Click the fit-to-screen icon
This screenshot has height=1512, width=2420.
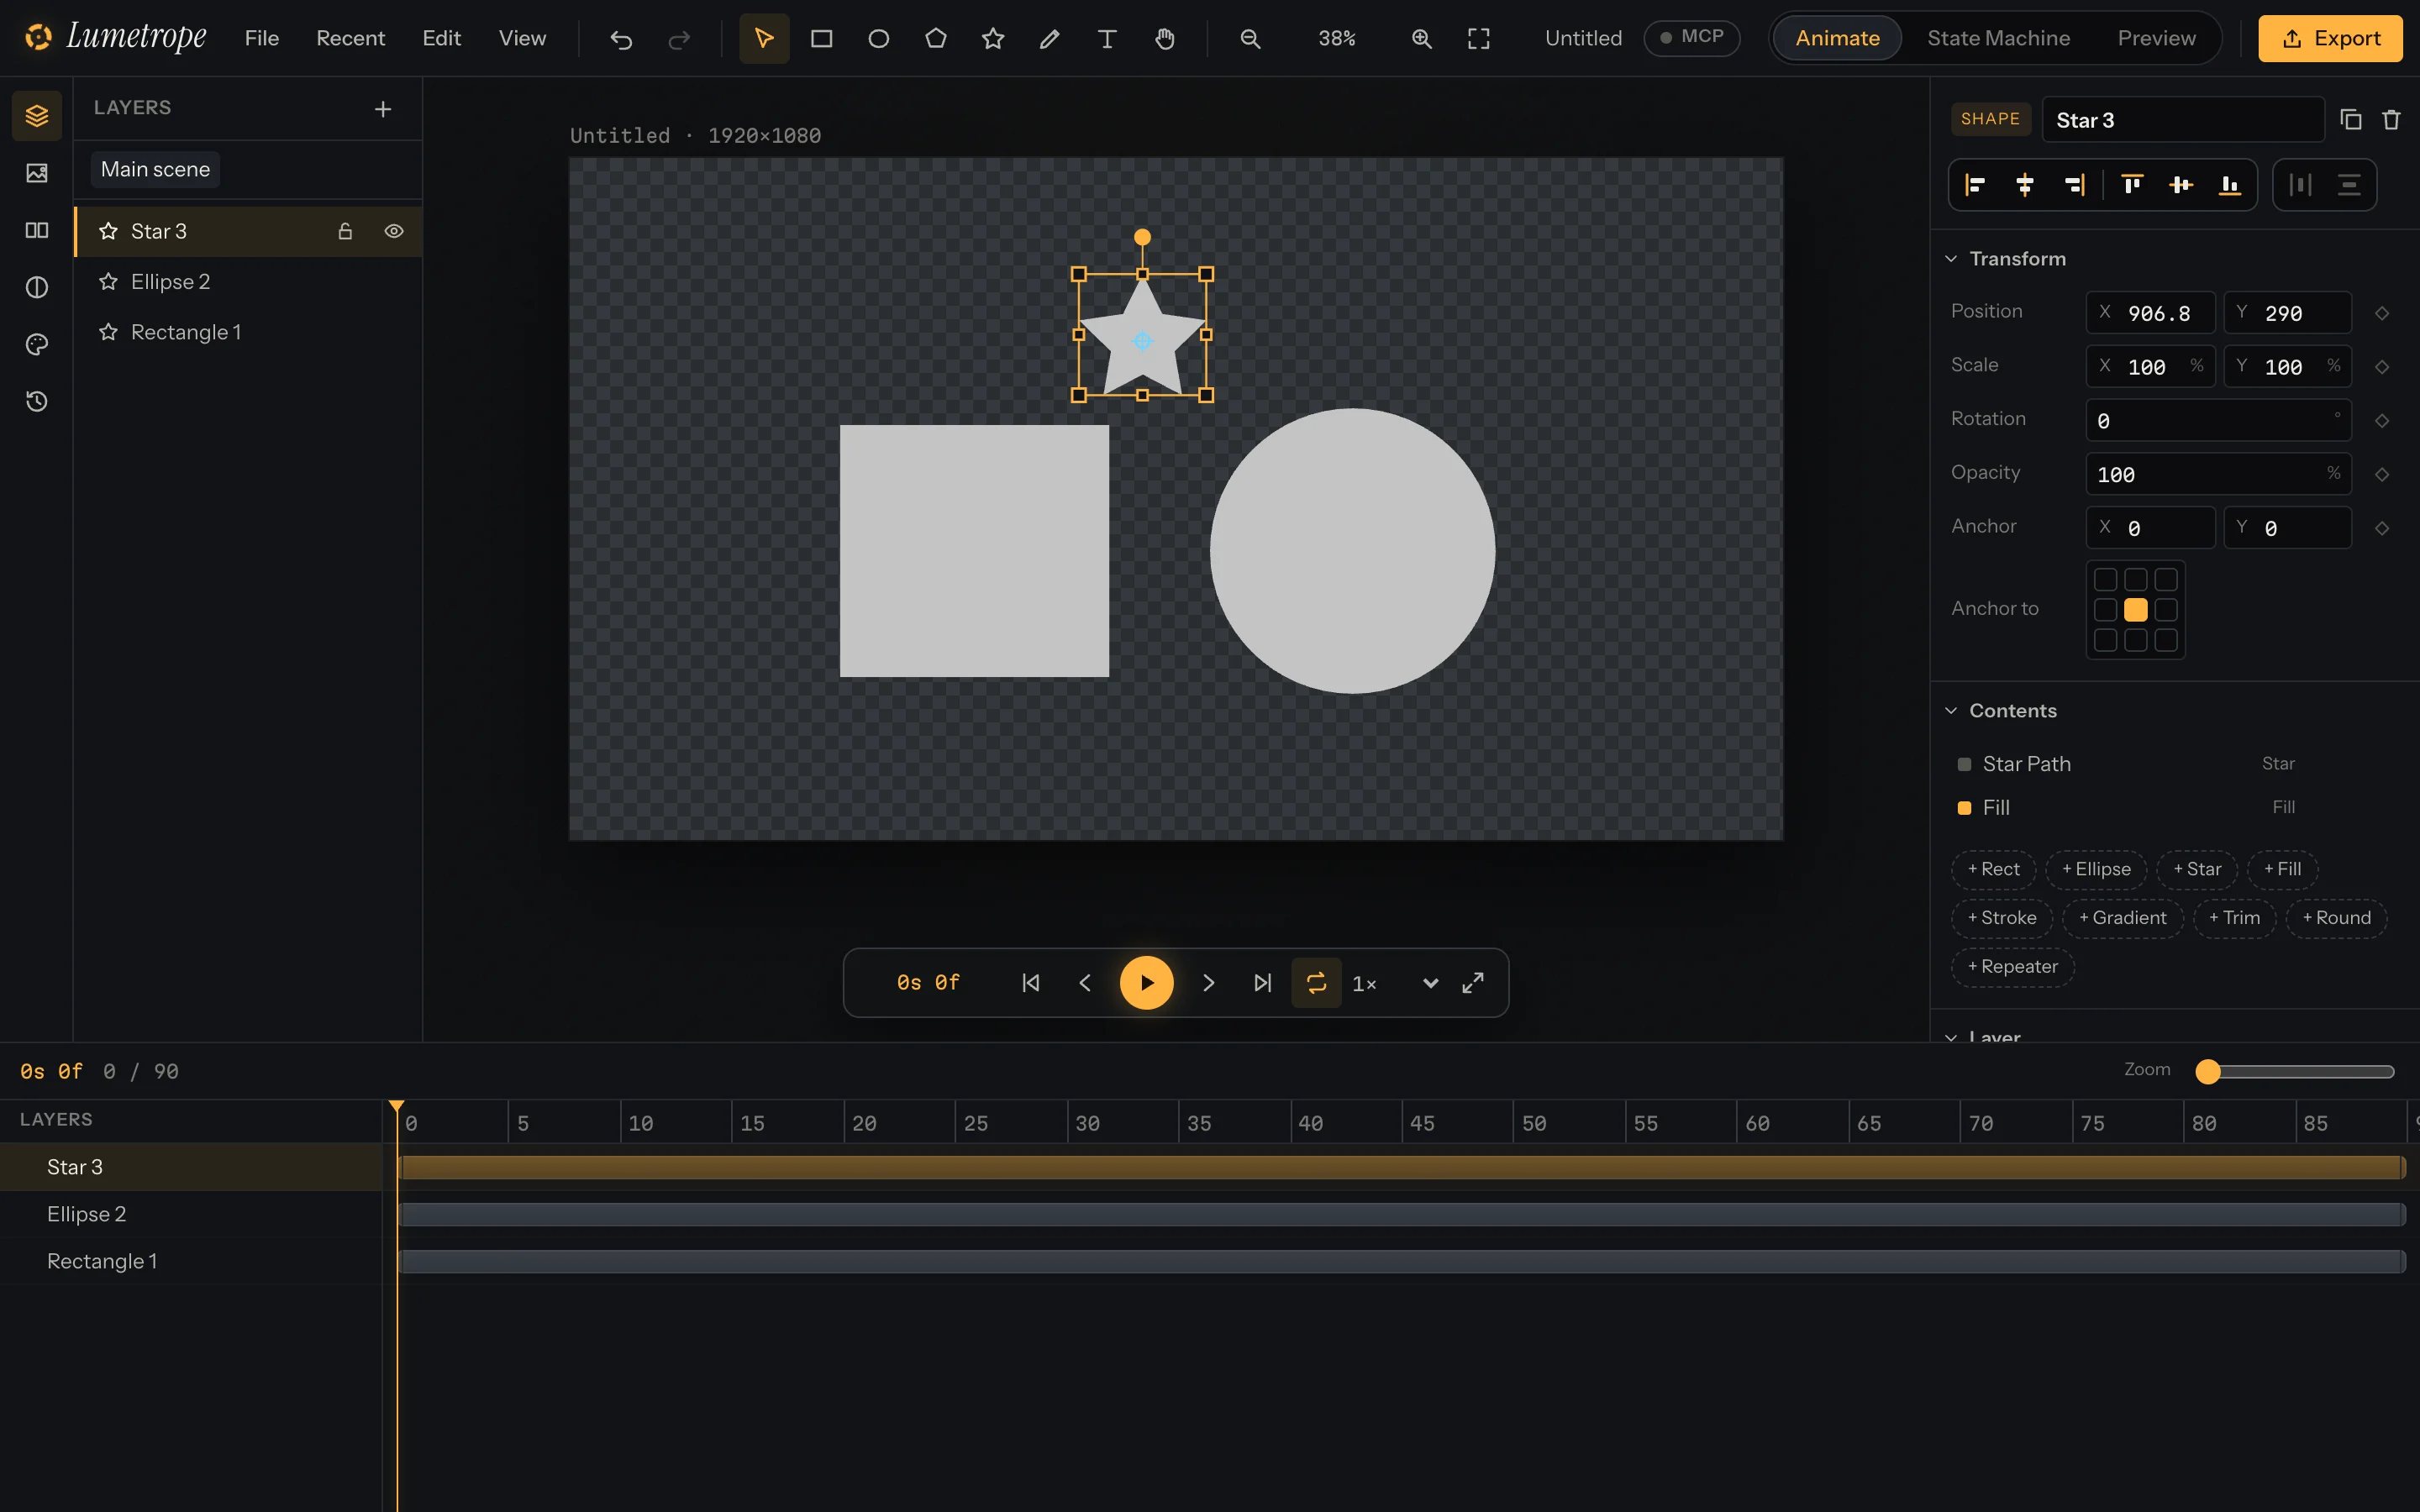pyautogui.click(x=1478, y=38)
